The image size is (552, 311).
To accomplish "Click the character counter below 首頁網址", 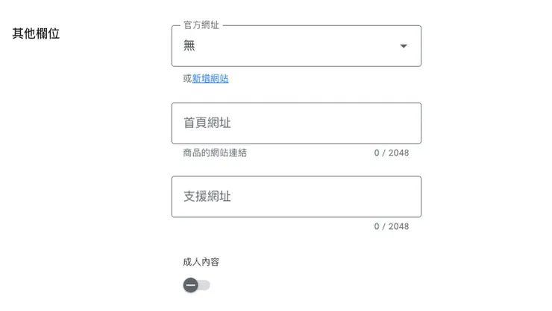I will 391,153.
